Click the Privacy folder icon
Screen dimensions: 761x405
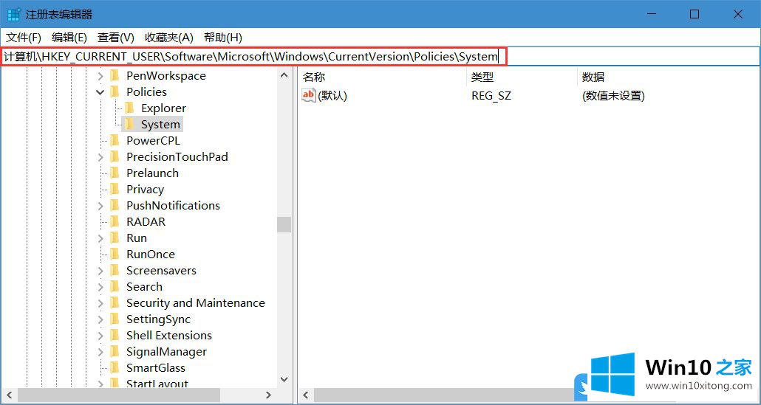(x=115, y=189)
